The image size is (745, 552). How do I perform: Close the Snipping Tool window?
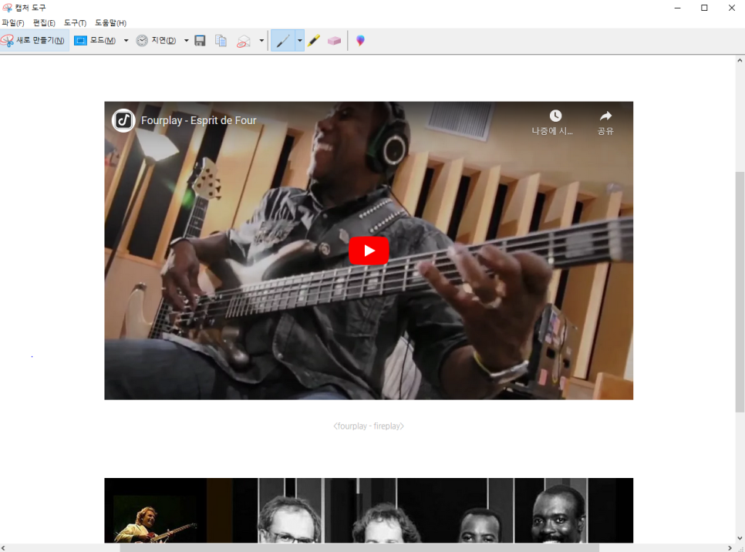pos(732,8)
